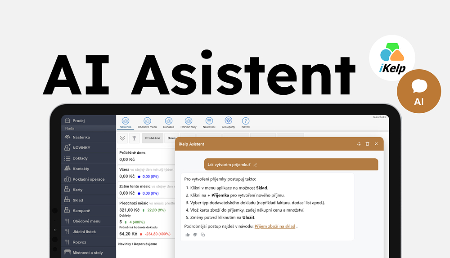
Task: Select the Donáška toolbar icon
Action: click(x=168, y=123)
